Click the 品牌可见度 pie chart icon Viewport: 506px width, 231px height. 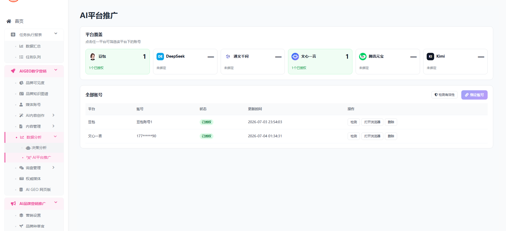(x=21, y=83)
